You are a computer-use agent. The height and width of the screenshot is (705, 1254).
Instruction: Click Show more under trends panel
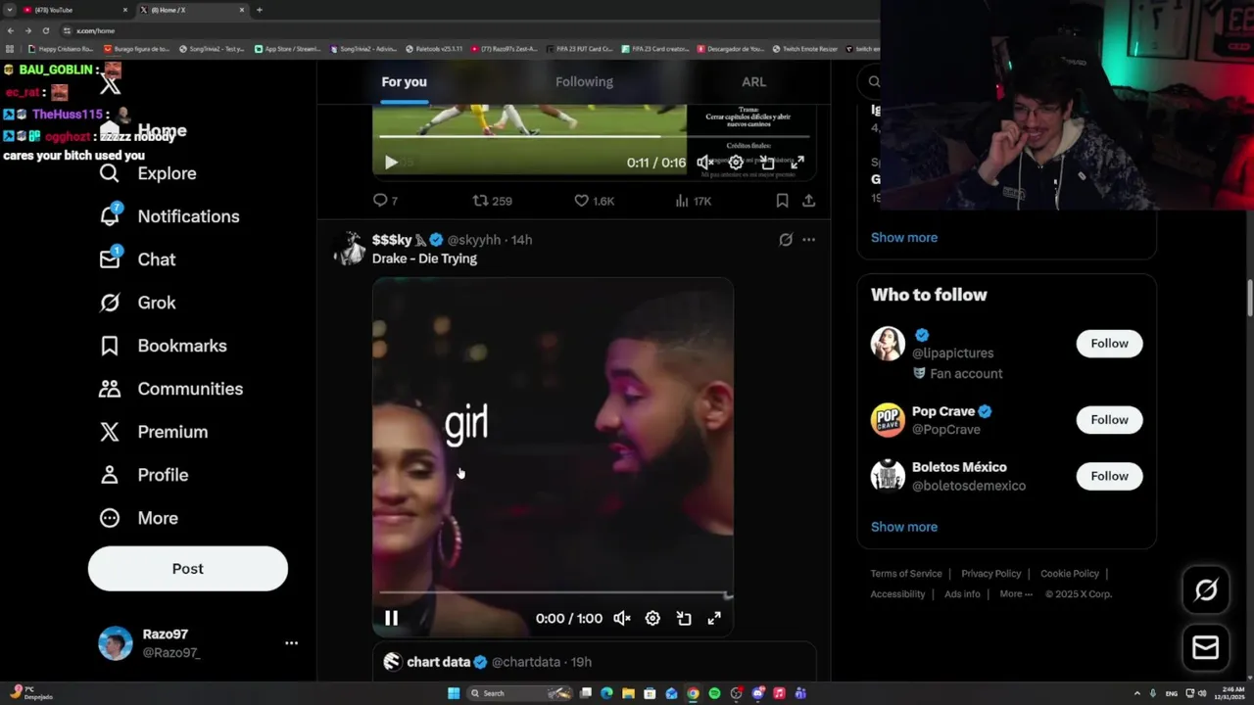[904, 237]
